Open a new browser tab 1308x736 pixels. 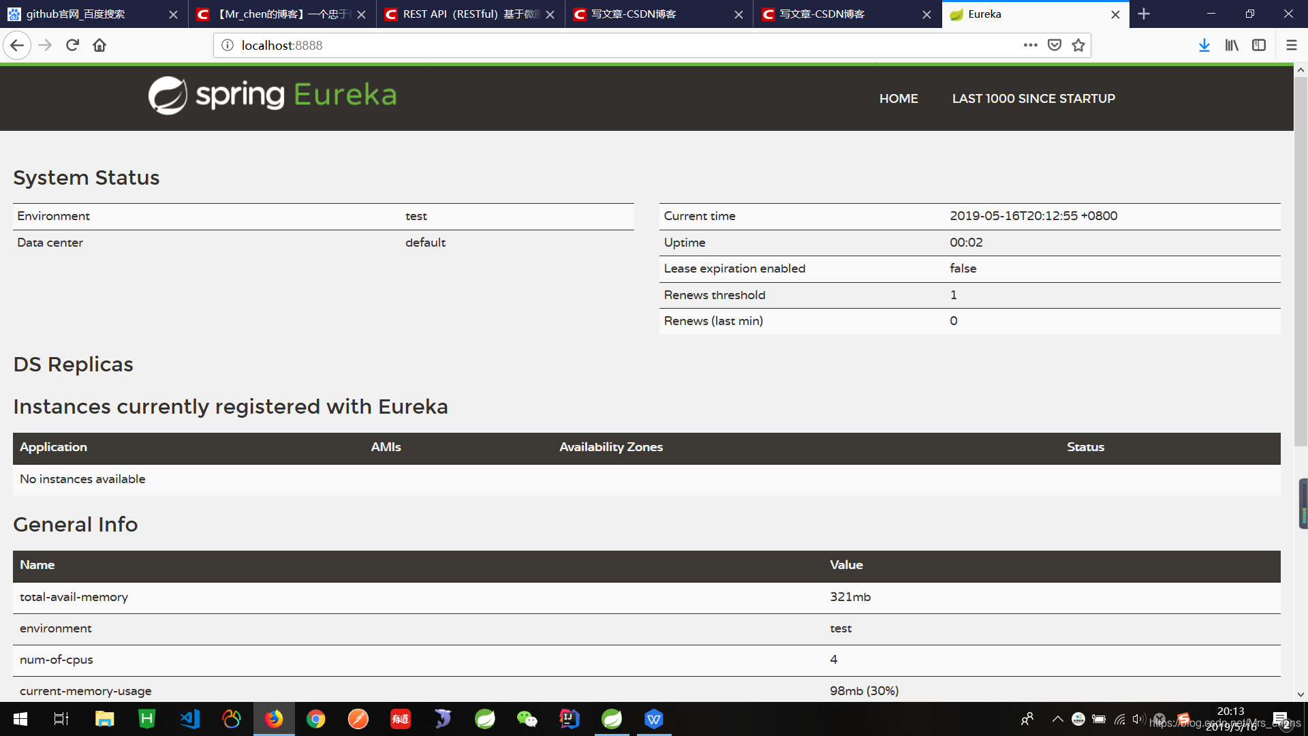tap(1144, 14)
